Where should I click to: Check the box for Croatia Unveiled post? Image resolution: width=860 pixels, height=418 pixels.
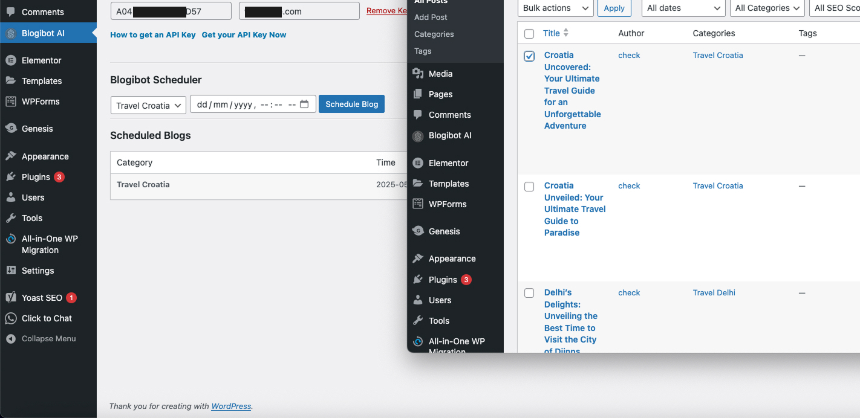click(x=529, y=186)
